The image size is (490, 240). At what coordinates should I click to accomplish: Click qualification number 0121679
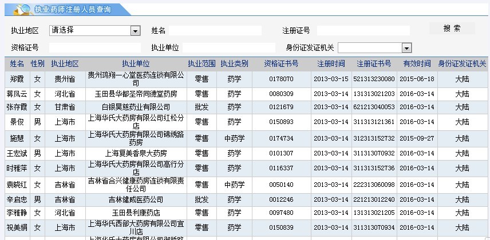(281, 107)
